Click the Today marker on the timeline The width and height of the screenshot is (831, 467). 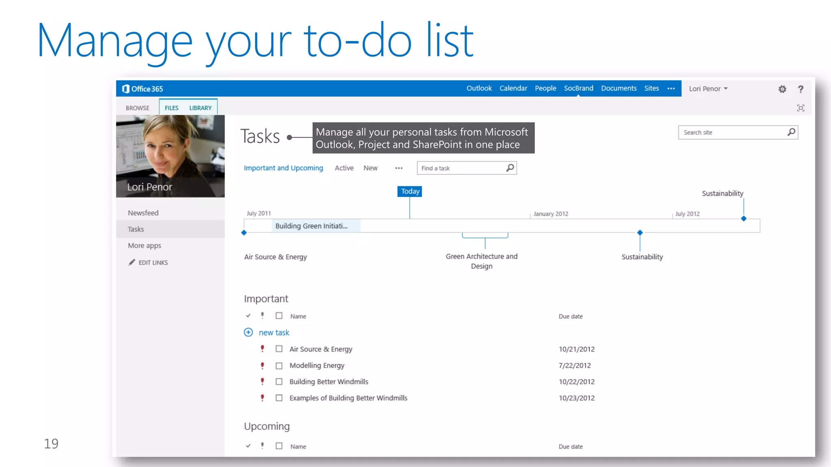[410, 191]
